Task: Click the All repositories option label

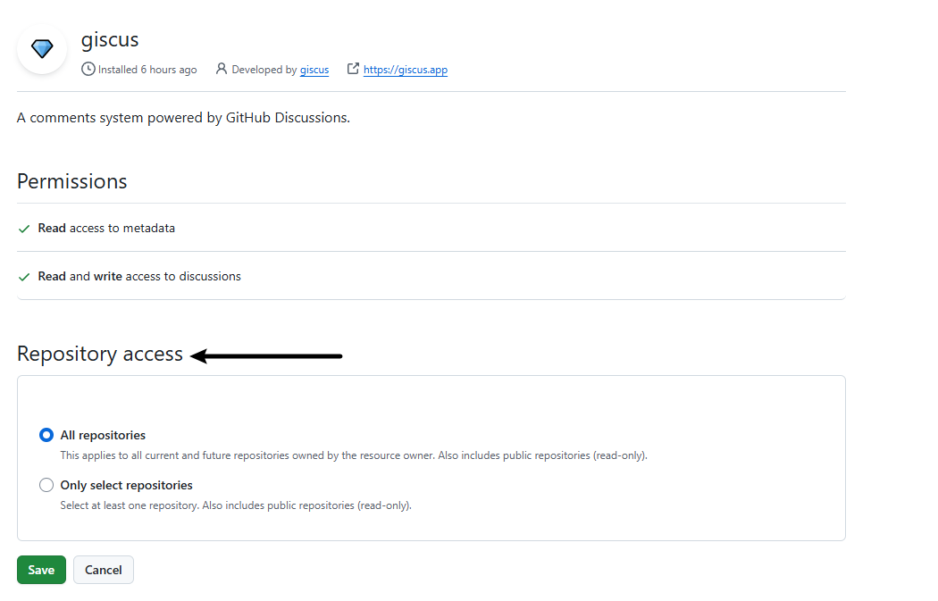Action: (103, 436)
